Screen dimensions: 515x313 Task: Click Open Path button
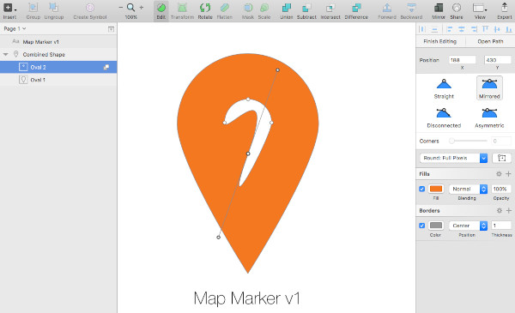click(490, 41)
